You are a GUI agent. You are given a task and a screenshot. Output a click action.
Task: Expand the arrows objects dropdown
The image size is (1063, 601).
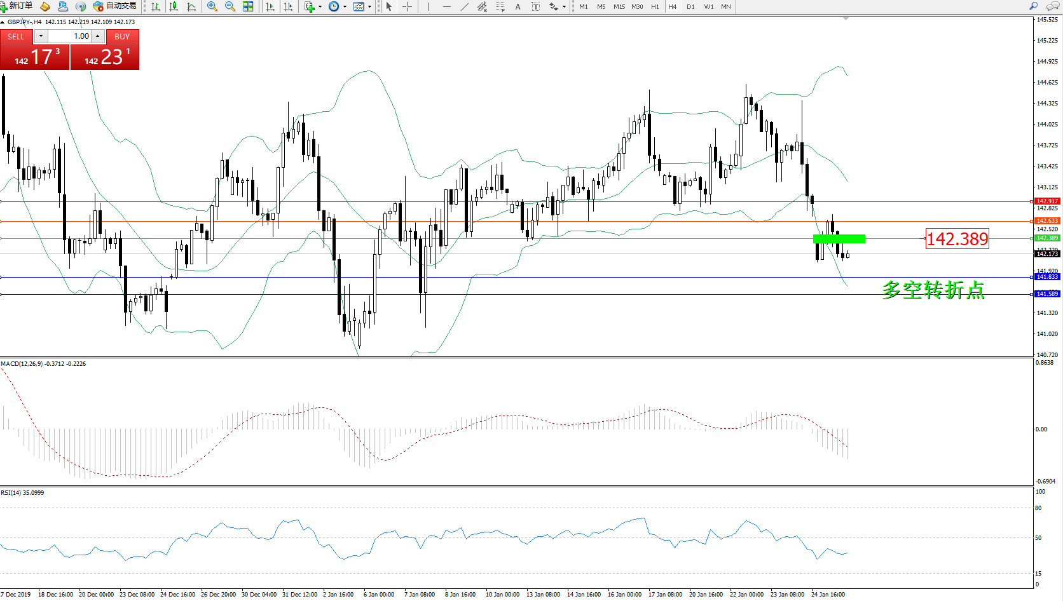[564, 6]
